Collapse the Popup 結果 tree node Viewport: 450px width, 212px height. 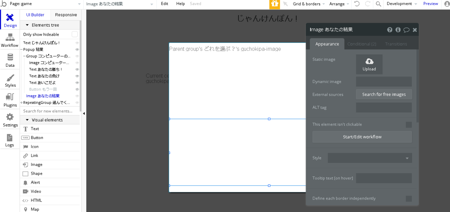(x=22, y=49)
